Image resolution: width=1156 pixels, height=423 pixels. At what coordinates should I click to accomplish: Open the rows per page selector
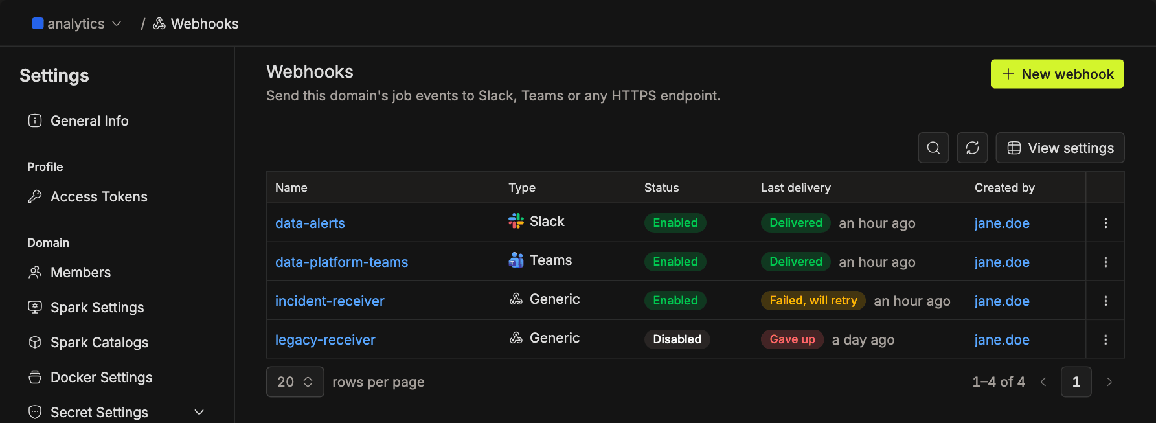pos(295,382)
